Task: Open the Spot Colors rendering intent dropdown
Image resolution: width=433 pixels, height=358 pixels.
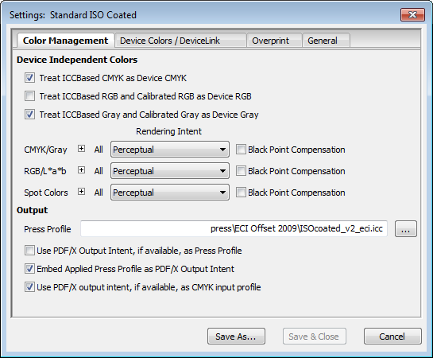Action: 170,193
